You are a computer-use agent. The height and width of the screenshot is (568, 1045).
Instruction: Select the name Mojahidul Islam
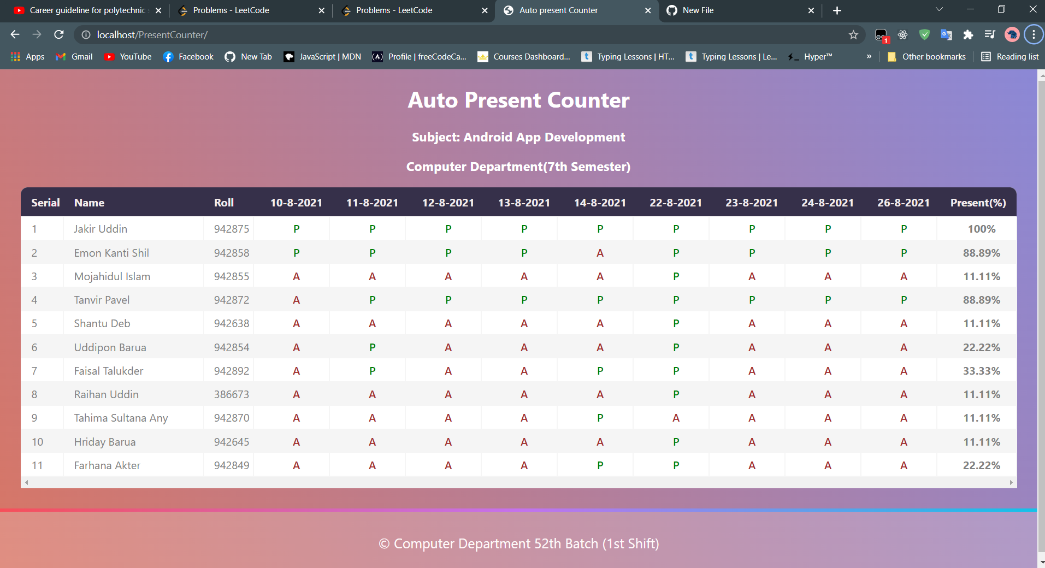click(112, 276)
